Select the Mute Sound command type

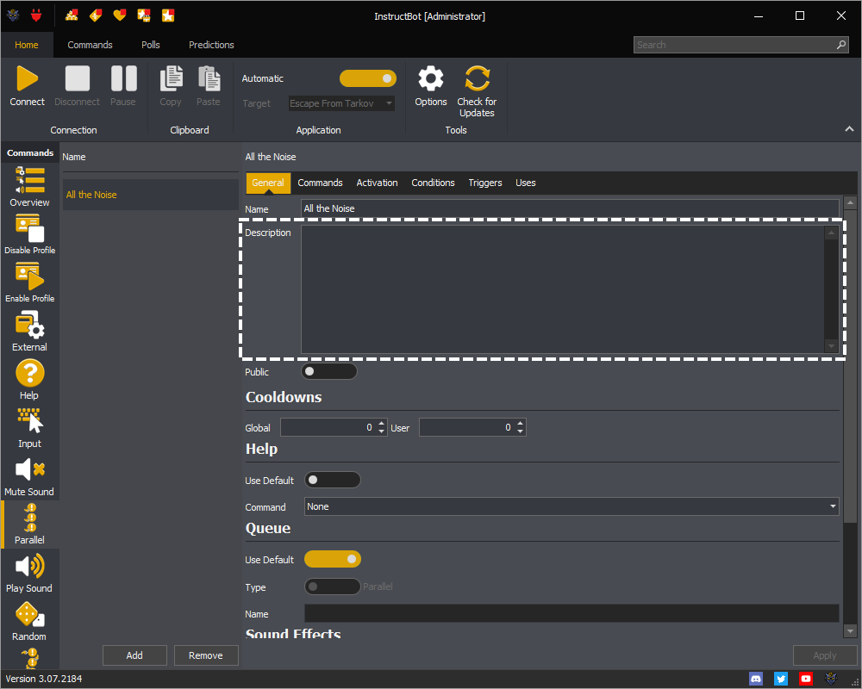(x=29, y=476)
